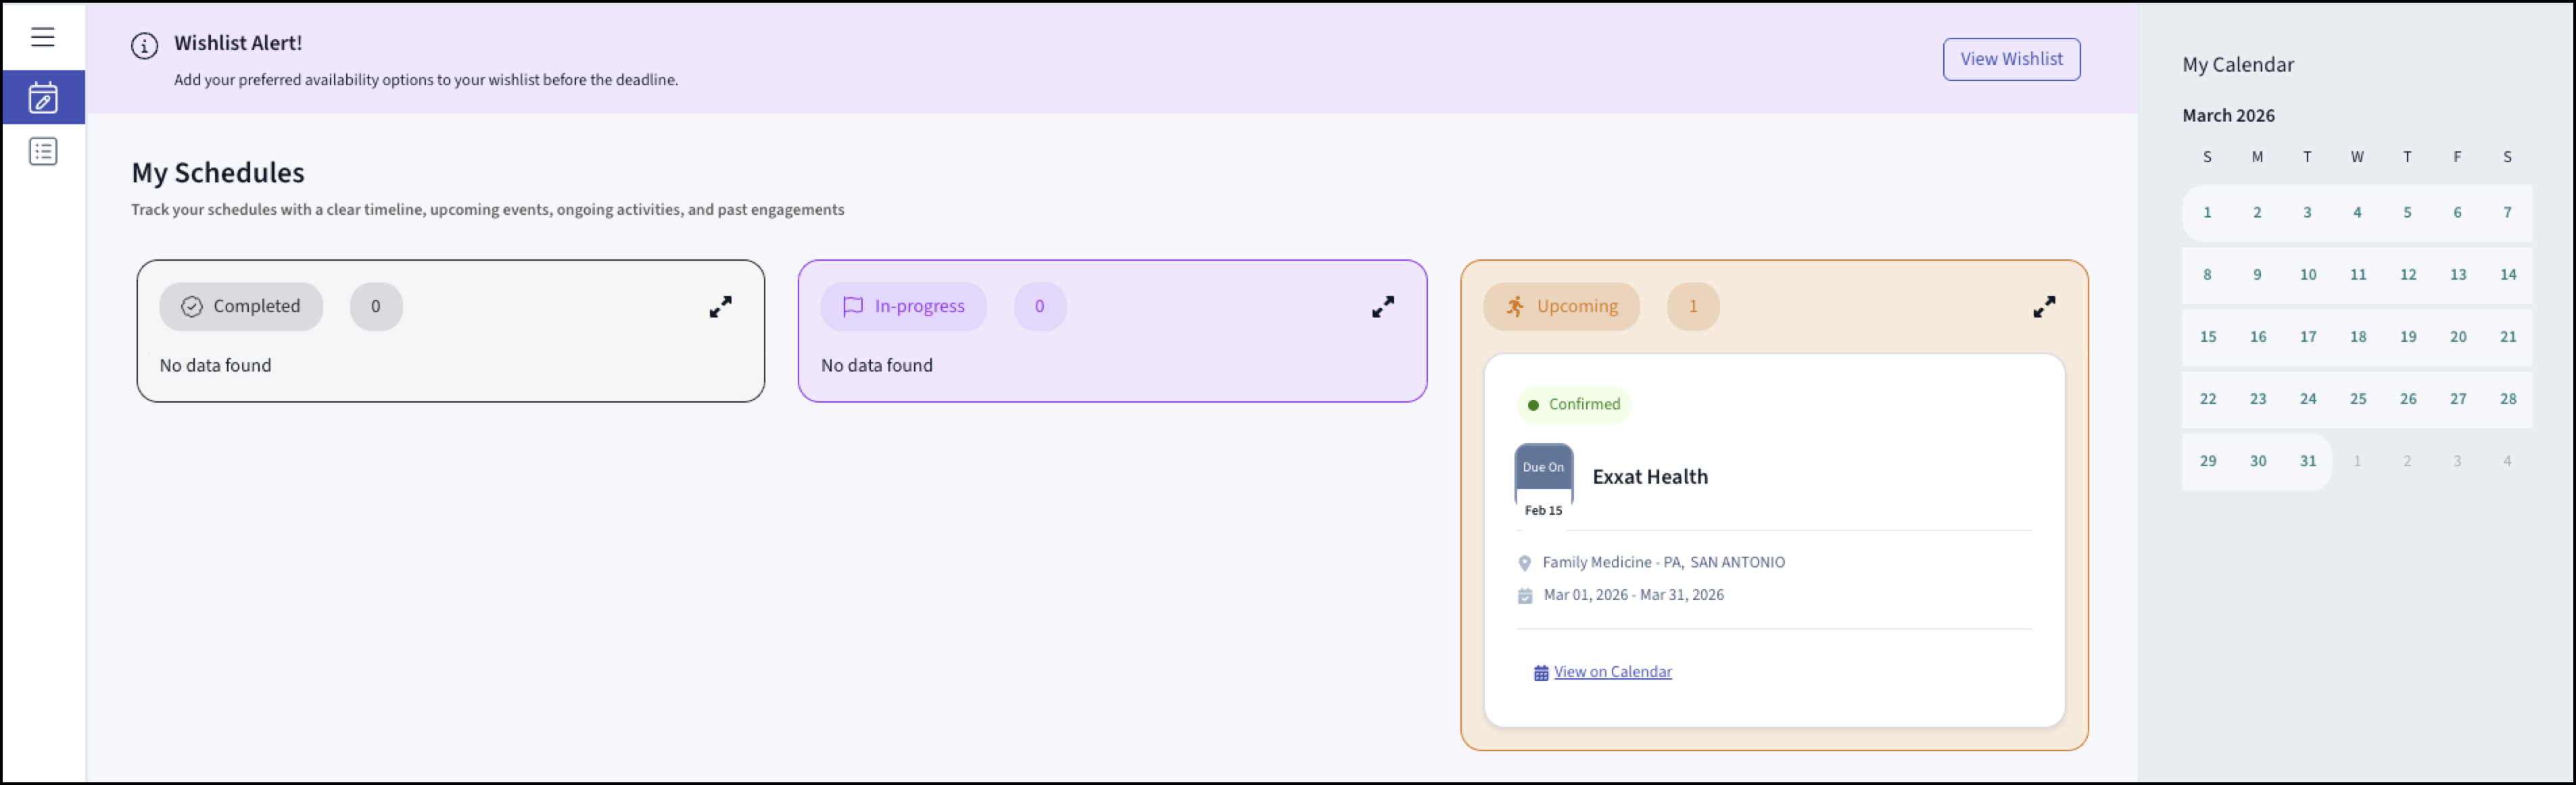Click the Wishlist Alert info icon
The width and height of the screenshot is (2576, 785).
click(144, 46)
